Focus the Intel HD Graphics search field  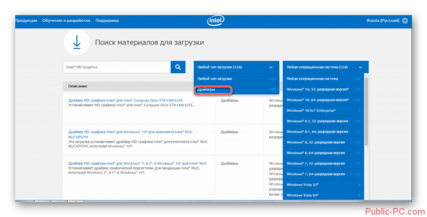pyautogui.click(x=117, y=67)
